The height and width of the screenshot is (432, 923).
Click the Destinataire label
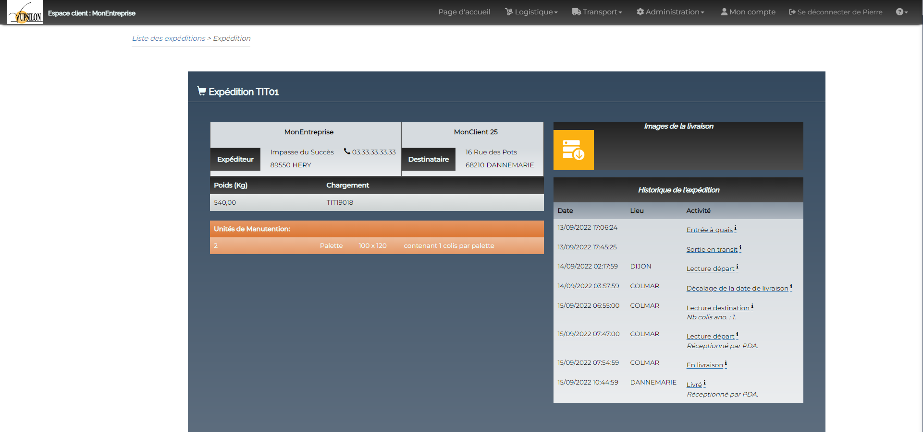pos(429,159)
